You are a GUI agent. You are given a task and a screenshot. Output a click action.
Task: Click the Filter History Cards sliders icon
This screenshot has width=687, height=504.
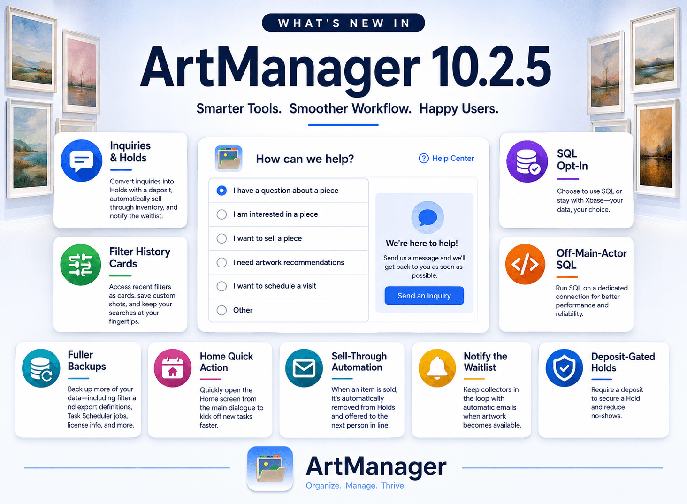coord(81,265)
